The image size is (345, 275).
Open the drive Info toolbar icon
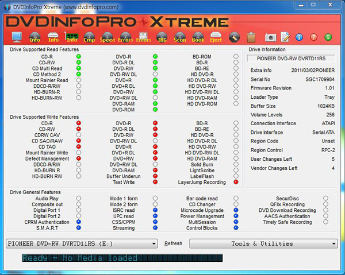pyautogui.click(x=53, y=37)
